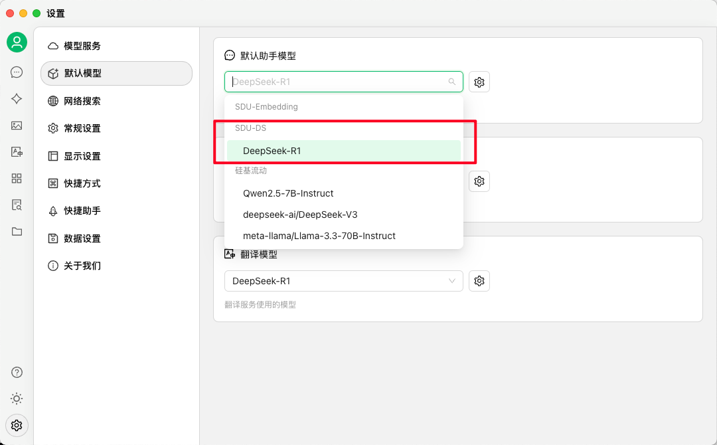Click the info icon for 关于我们
Screen dimensions: 717x445
pos(53,266)
